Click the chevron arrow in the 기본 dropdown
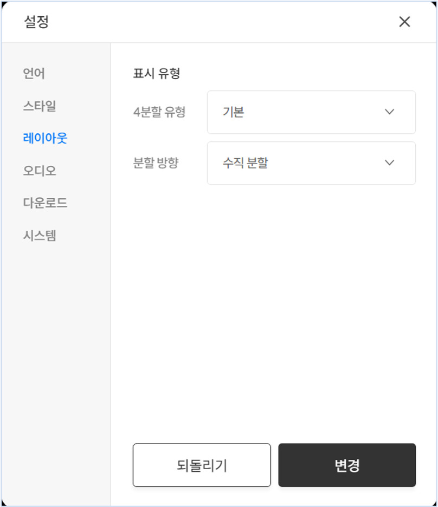 389,112
